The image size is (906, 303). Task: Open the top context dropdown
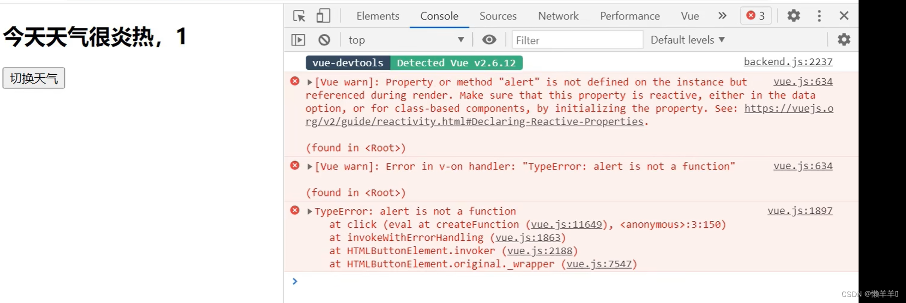pos(406,40)
